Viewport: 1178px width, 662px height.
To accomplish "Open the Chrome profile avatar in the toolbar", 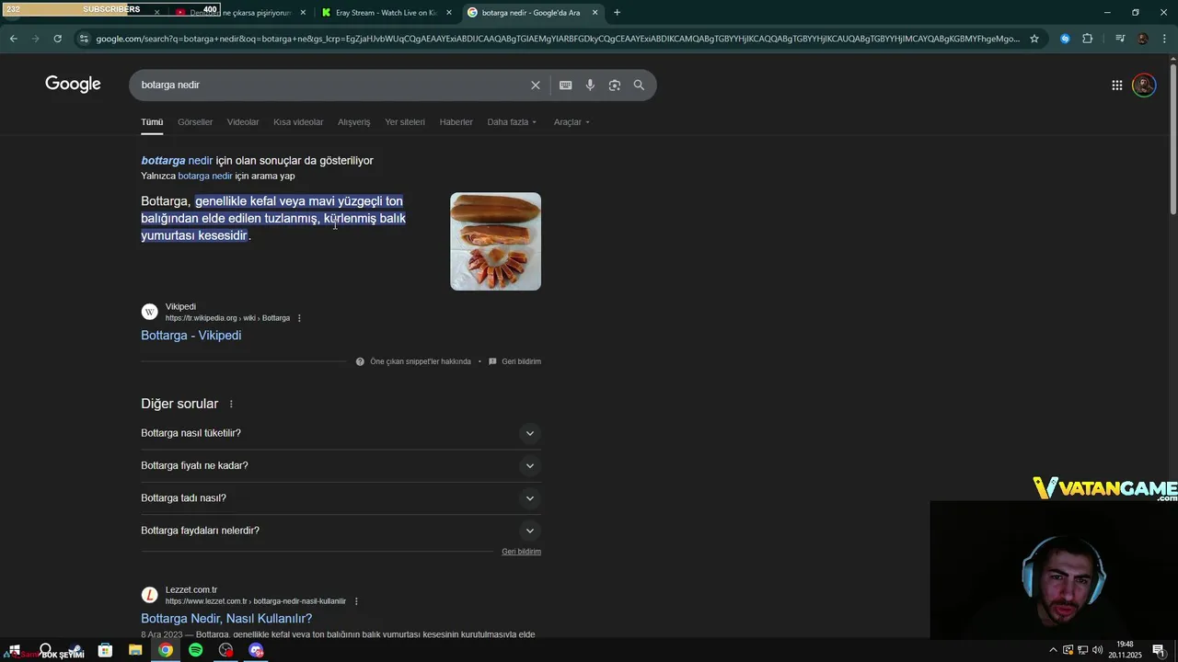I will pyautogui.click(x=1142, y=39).
